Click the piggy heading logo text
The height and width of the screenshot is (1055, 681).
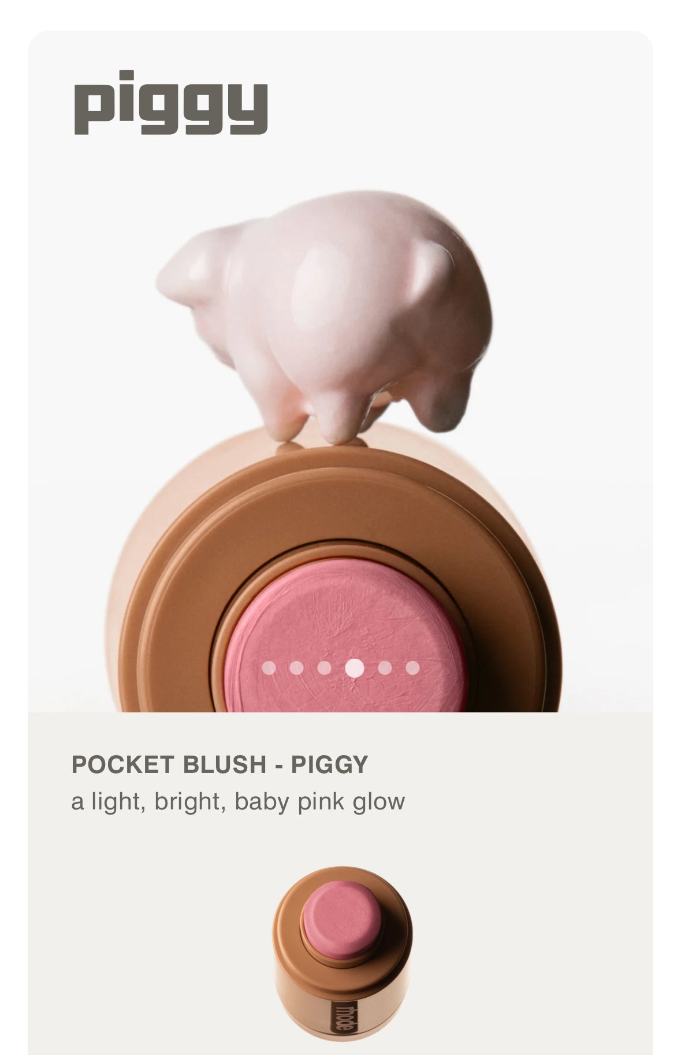170,103
